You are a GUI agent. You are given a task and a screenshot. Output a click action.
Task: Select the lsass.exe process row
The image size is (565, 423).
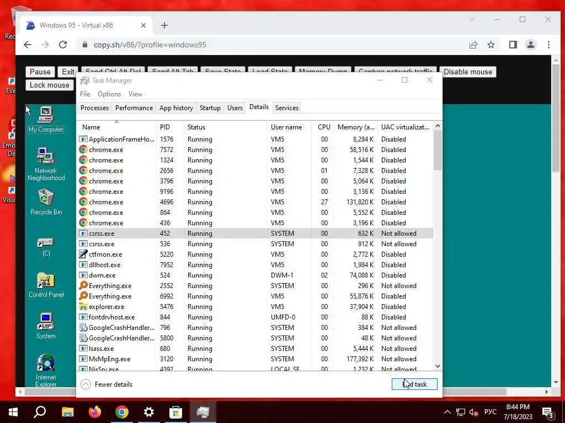point(255,349)
